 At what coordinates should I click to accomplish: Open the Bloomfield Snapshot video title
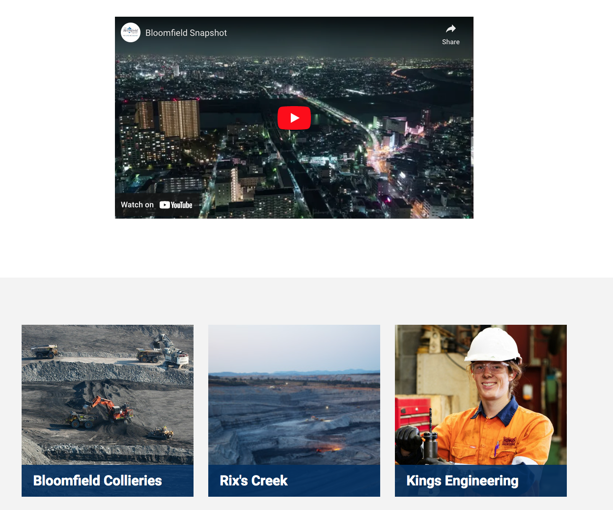coord(186,33)
